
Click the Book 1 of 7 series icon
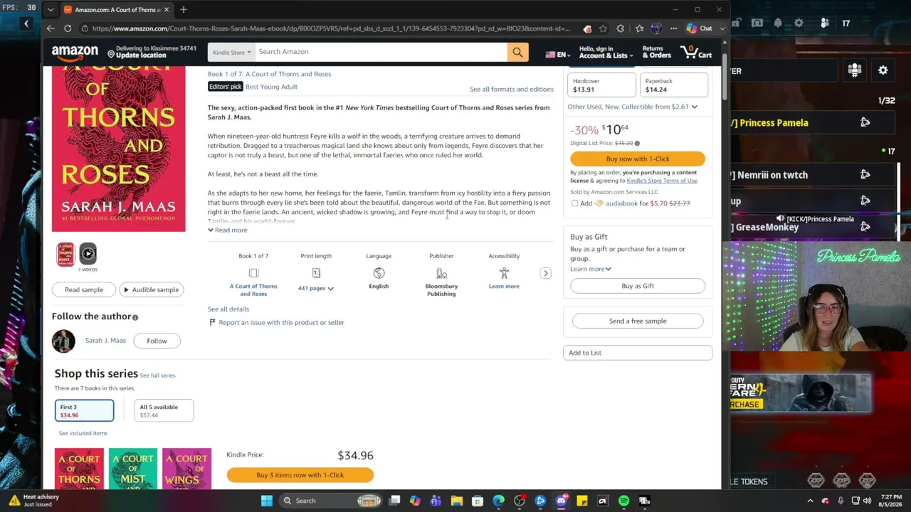click(x=253, y=273)
